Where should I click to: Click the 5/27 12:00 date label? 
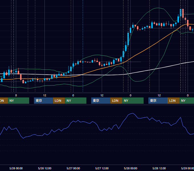click(x=102, y=168)
